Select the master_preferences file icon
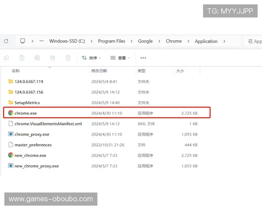The image size is (262, 210). [10, 145]
